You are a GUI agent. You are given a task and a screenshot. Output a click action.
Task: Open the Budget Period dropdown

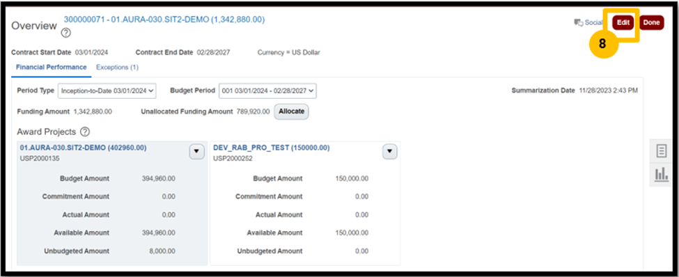tap(267, 91)
